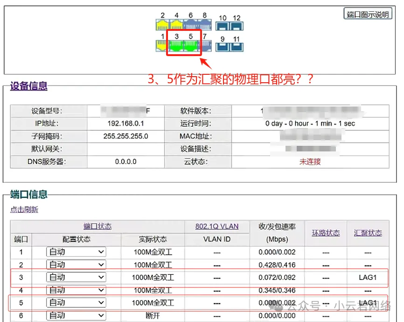Click the SFP port 12 icon
The image size is (404, 322).
(x=237, y=26)
